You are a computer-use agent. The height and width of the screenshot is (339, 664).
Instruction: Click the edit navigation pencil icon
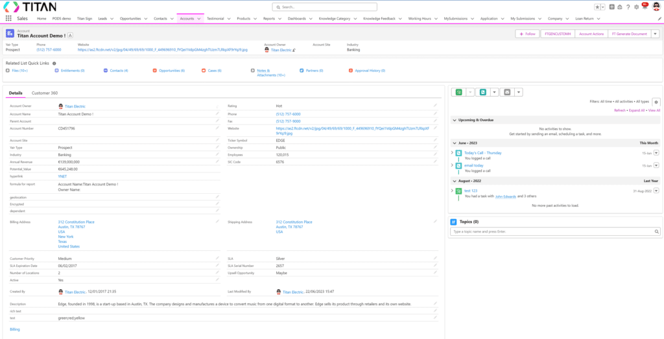(x=659, y=19)
